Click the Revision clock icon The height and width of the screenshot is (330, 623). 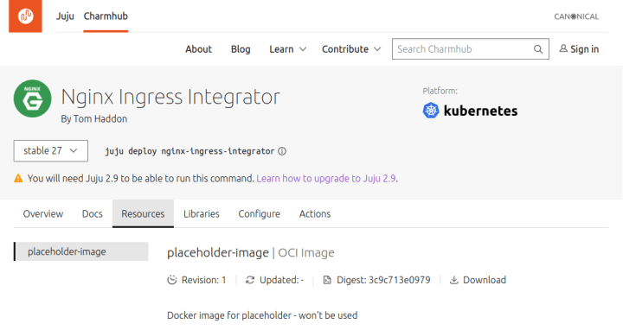click(x=172, y=280)
